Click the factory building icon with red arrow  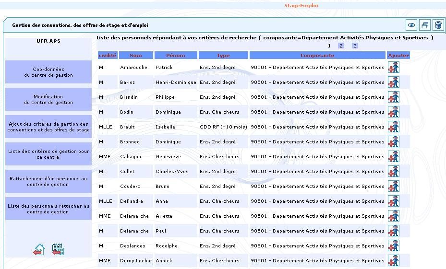[x=58, y=249]
